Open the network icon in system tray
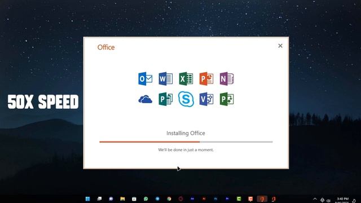 [x=322, y=201]
